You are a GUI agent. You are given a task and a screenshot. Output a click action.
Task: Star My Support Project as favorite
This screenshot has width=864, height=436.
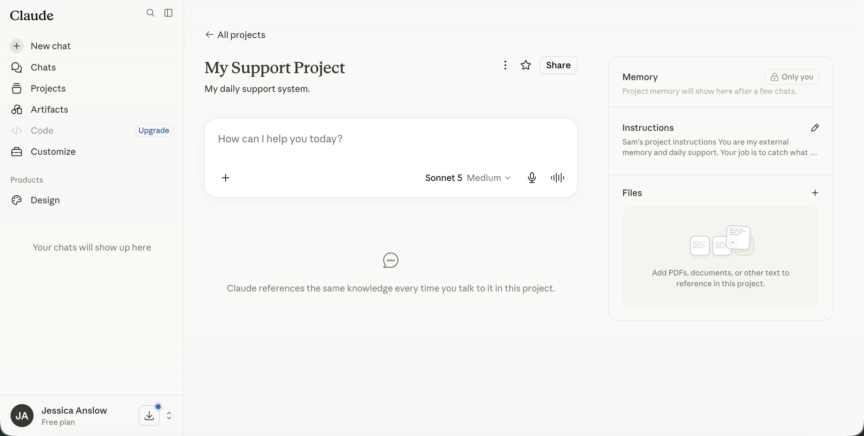(x=526, y=65)
